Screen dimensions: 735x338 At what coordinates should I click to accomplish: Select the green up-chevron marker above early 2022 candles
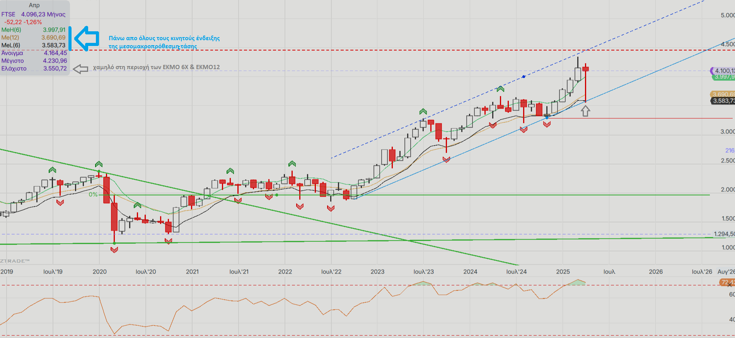coord(292,163)
